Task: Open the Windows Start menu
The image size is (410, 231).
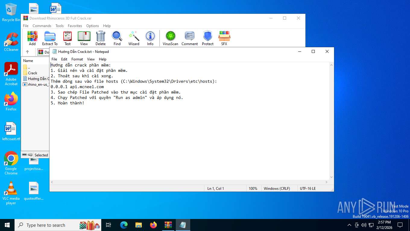Action: coord(7,225)
